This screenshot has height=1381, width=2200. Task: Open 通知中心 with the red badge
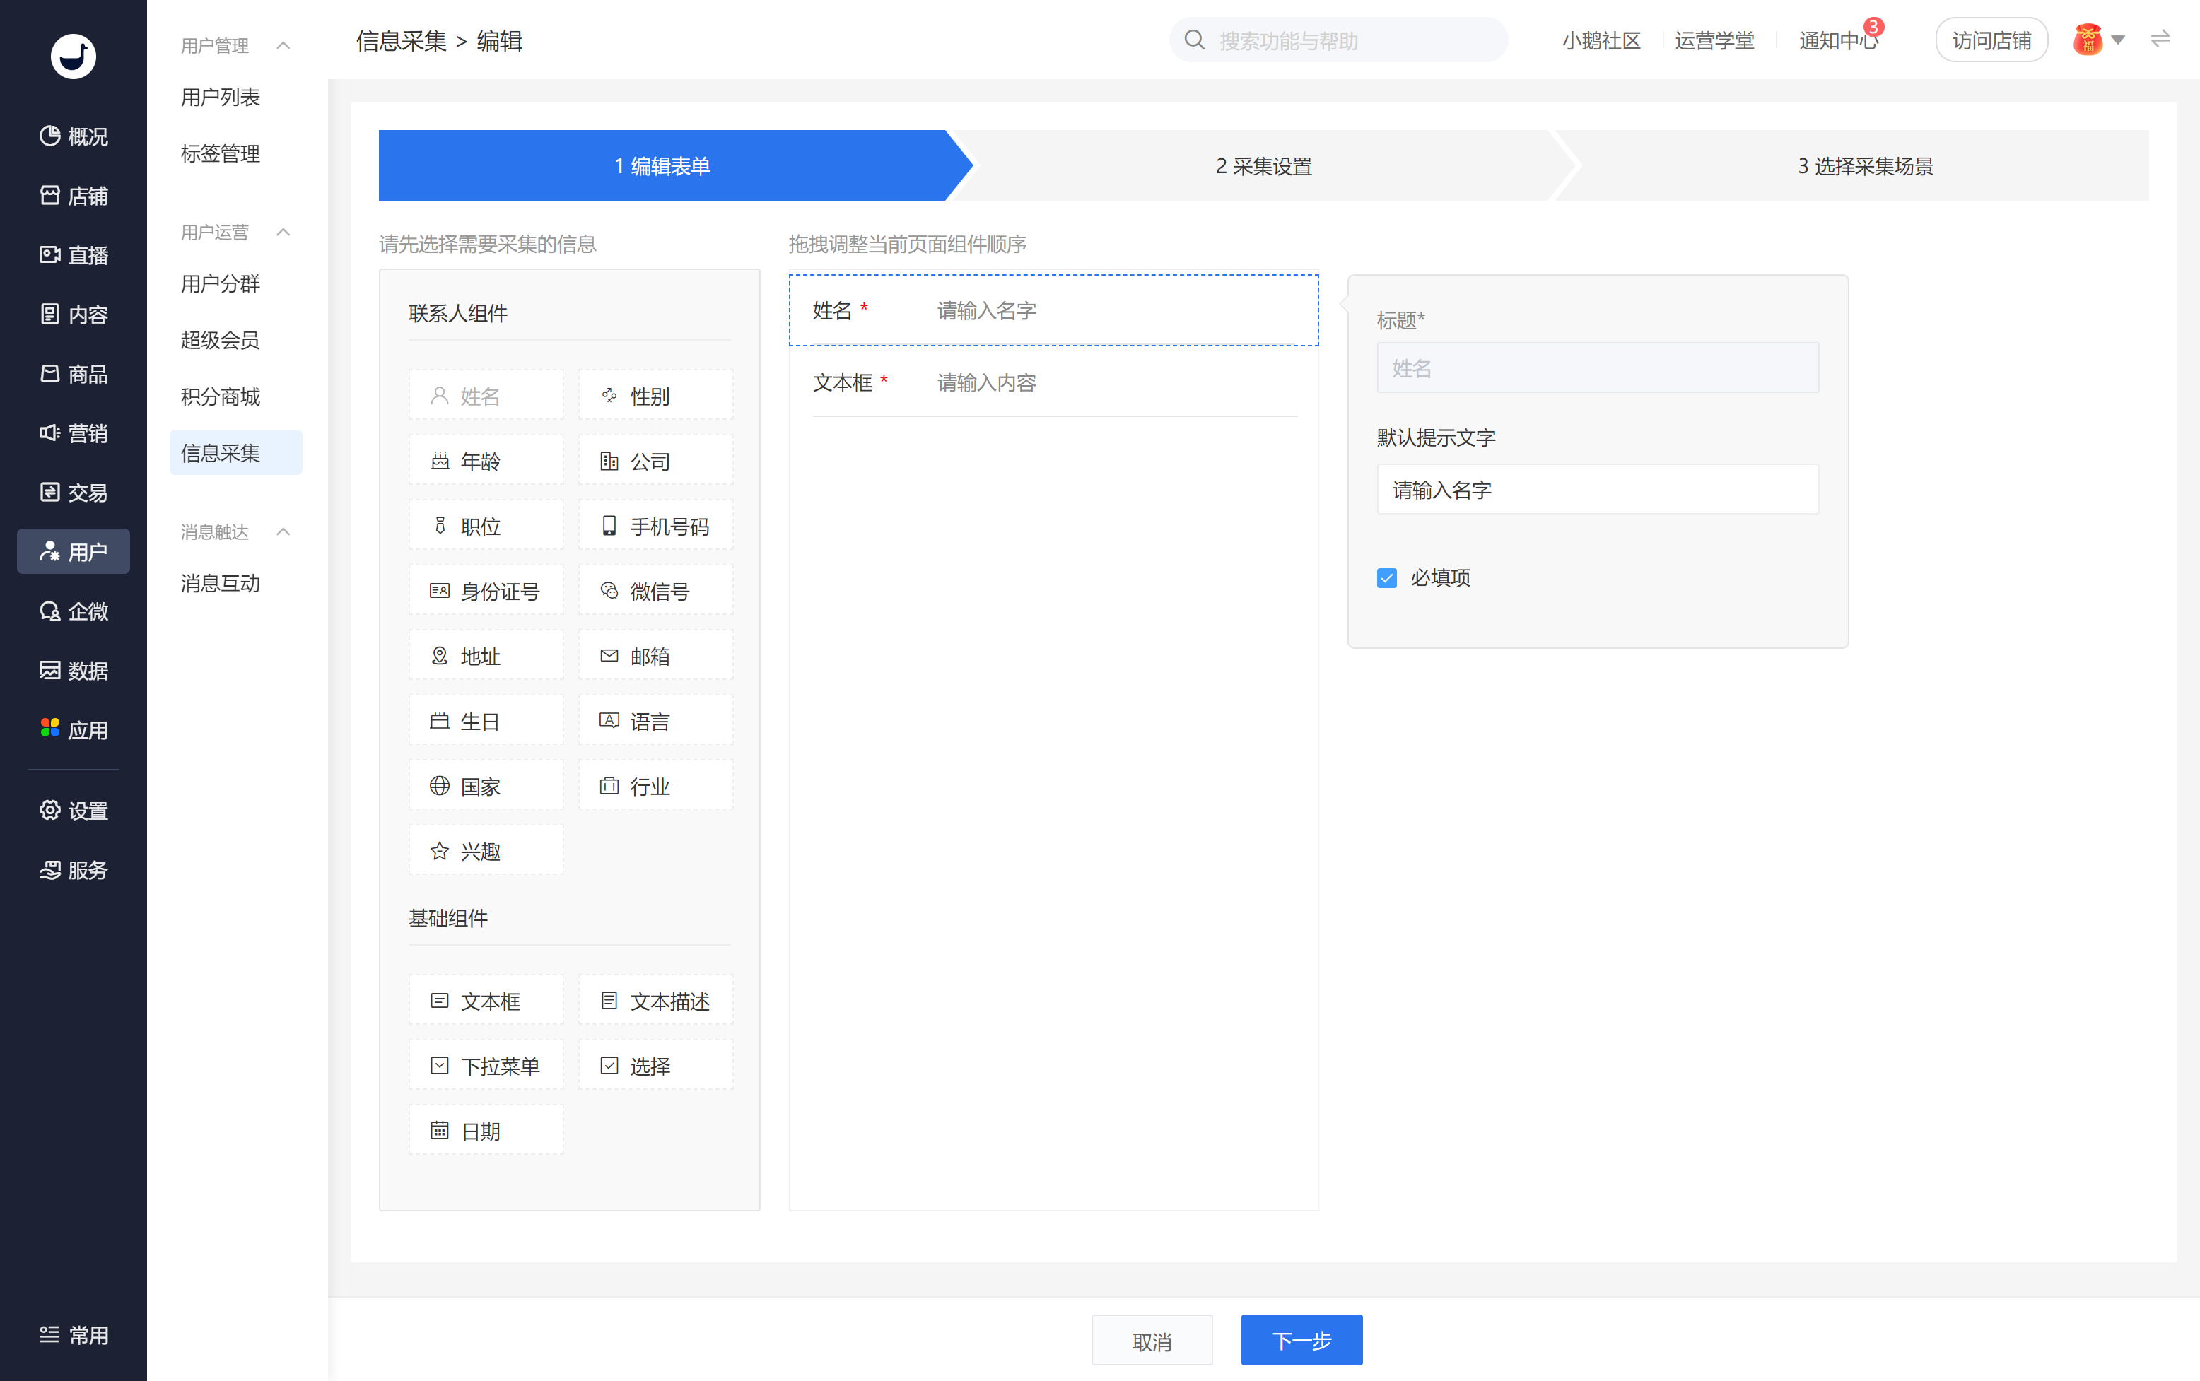(x=1838, y=40)
